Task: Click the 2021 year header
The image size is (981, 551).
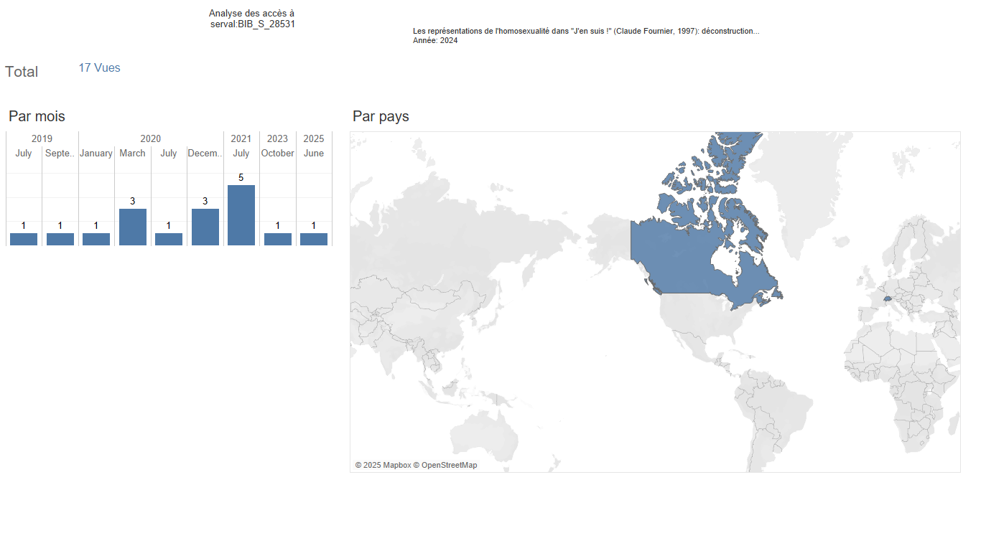Action: [x=241, y=138]
